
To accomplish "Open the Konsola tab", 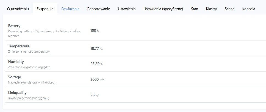I will pos(249,9).
